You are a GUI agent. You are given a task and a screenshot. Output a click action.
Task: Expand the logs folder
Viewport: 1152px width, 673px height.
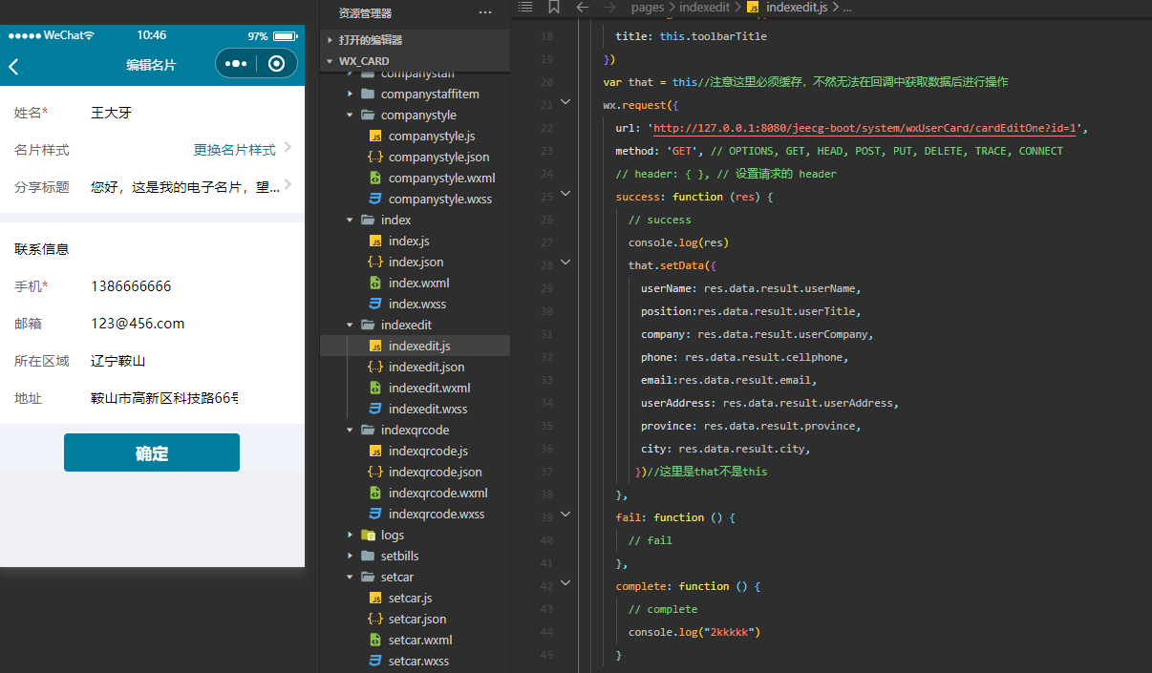coord(393,536)
